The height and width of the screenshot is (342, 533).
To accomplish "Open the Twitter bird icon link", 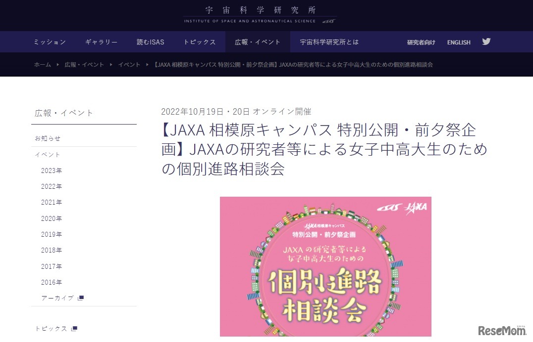I will 486,42.
